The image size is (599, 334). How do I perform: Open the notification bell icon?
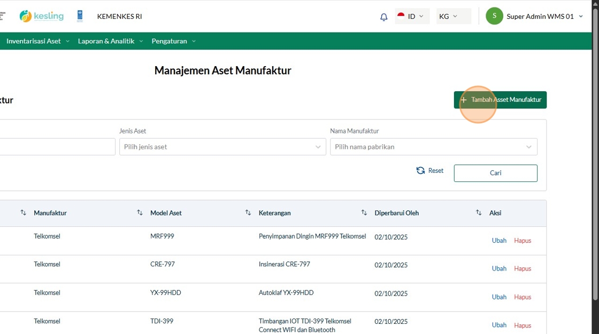click(383, 17)
